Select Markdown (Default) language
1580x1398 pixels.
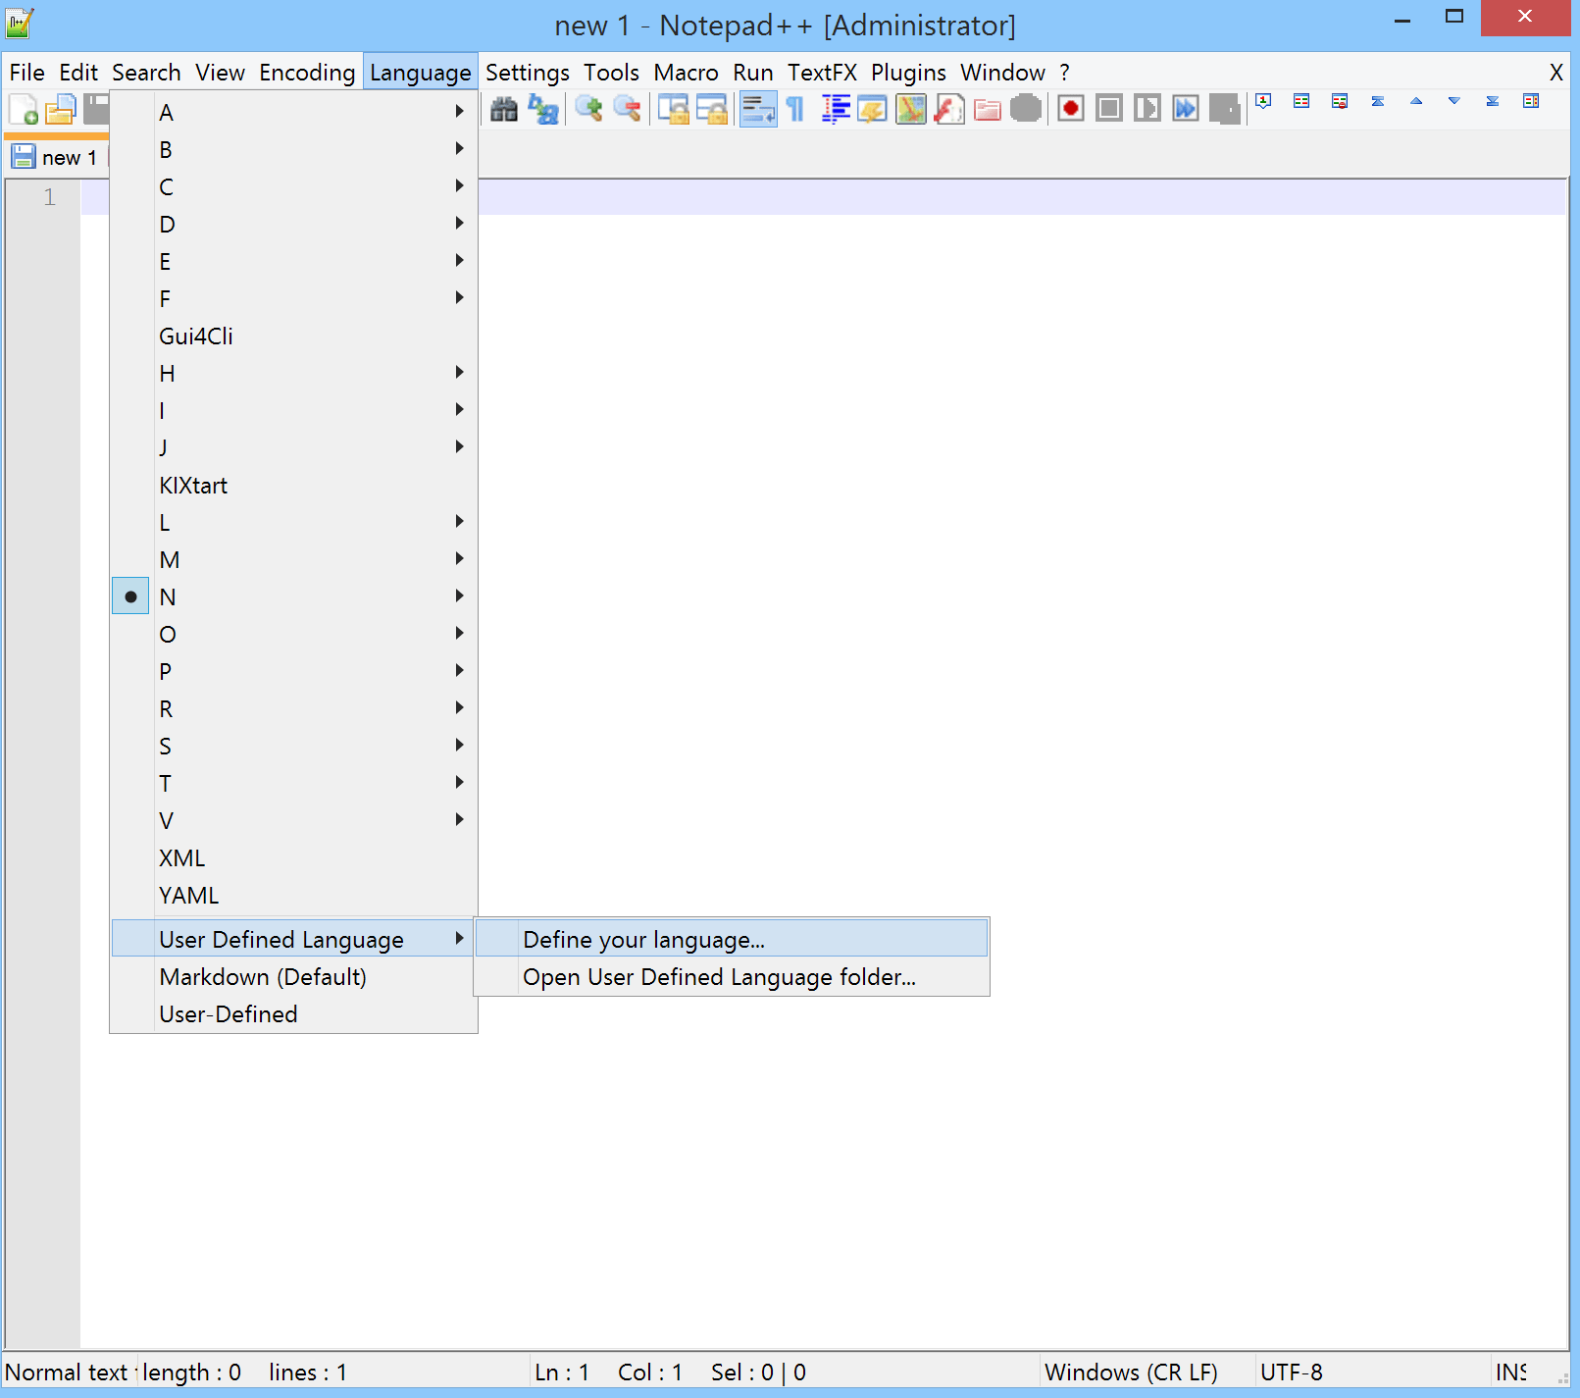click(x=262, y=976)
